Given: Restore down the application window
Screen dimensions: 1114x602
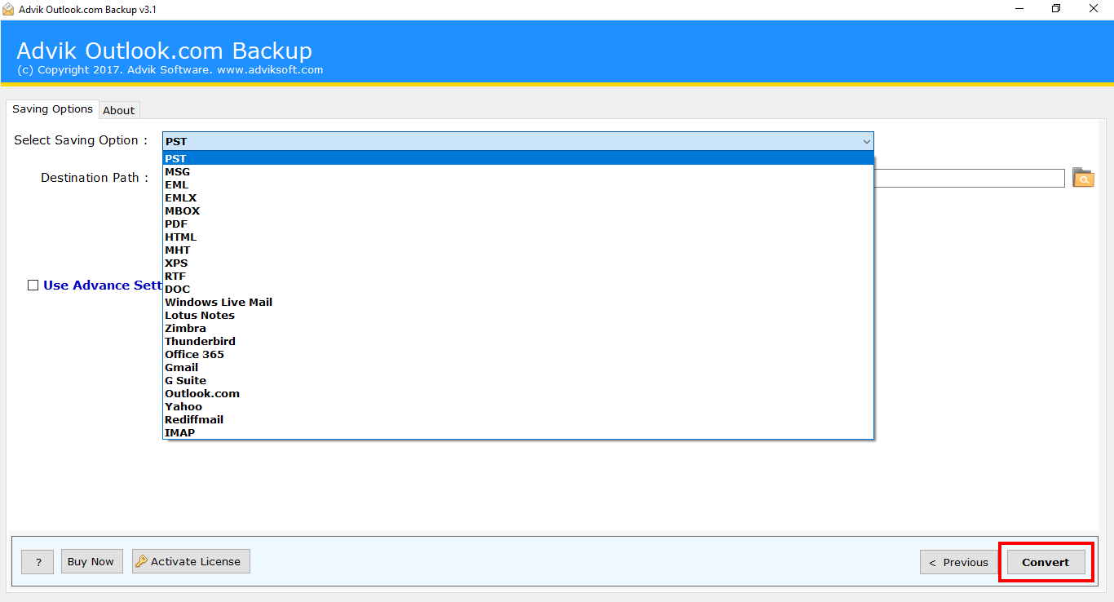Looking at the screenshot, I should click(x=1056, y=9).
